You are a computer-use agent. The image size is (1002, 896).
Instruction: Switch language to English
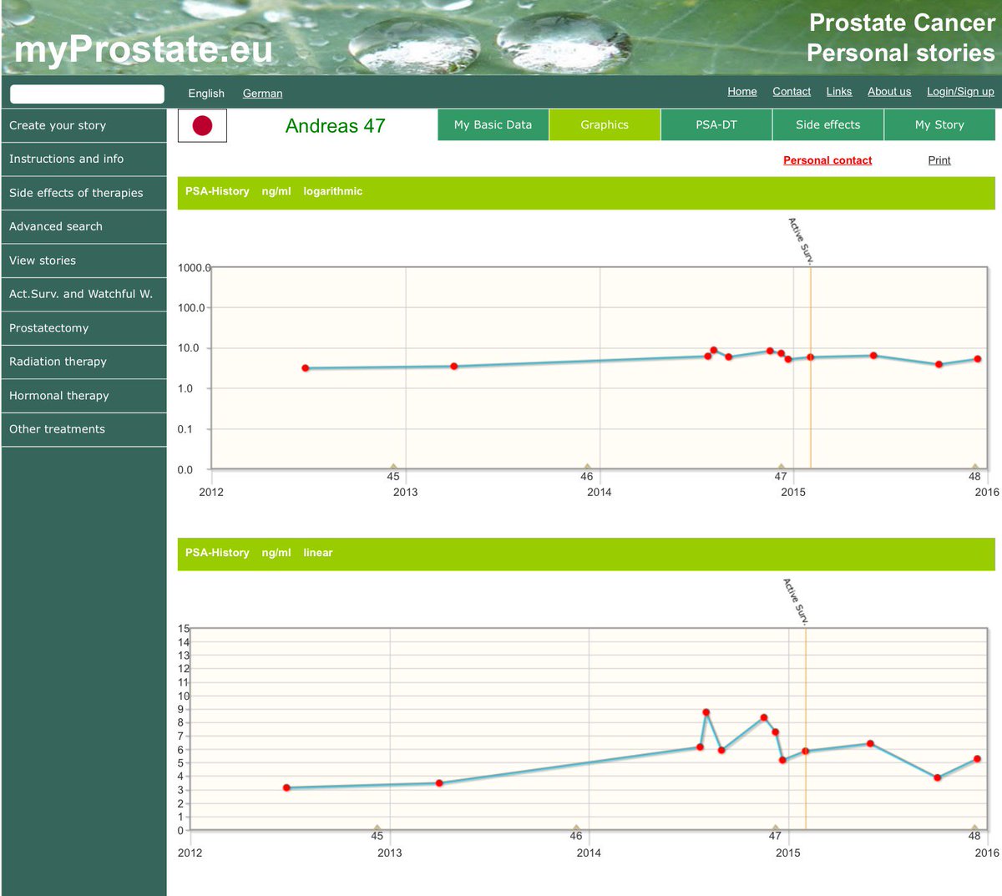click(x=206, y=94)
